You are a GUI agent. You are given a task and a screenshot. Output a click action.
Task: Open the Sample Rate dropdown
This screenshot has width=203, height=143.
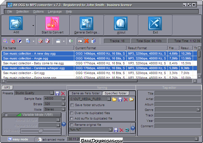click(63, 99)
